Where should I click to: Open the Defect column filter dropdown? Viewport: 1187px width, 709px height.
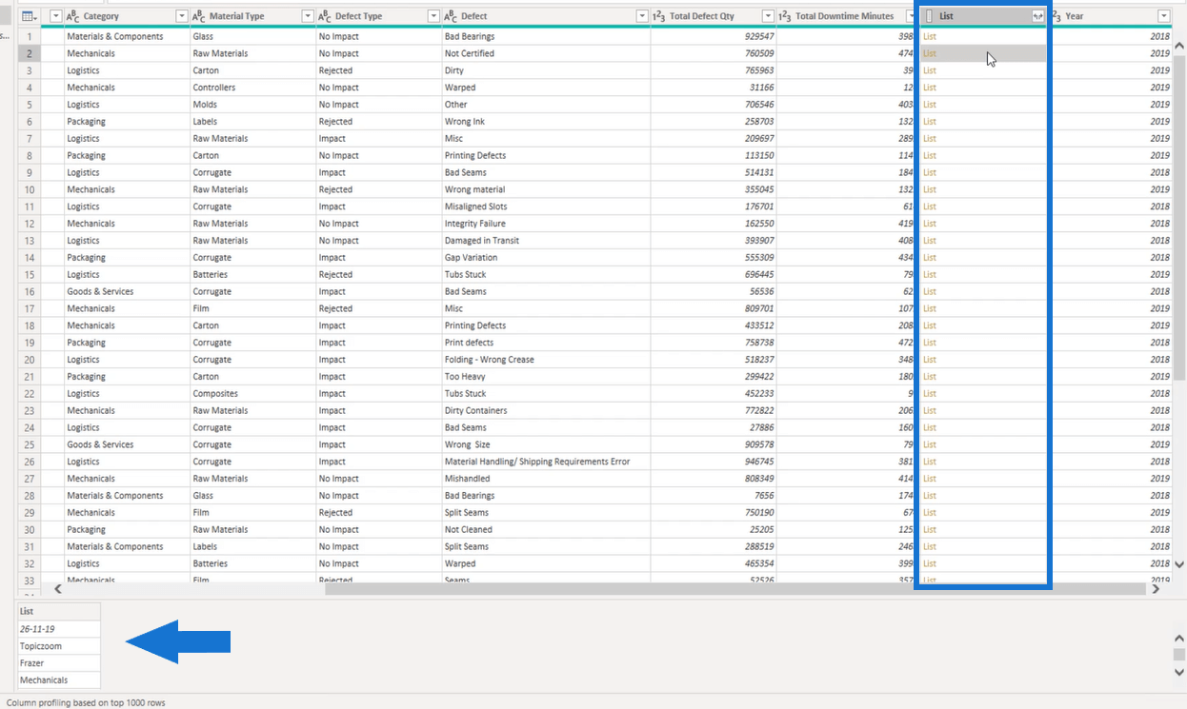(x=642, y=16)
